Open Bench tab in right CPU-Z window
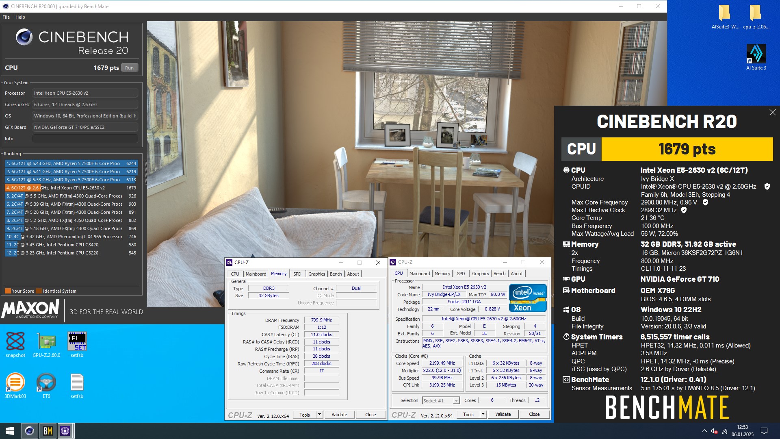 [499, 274]
